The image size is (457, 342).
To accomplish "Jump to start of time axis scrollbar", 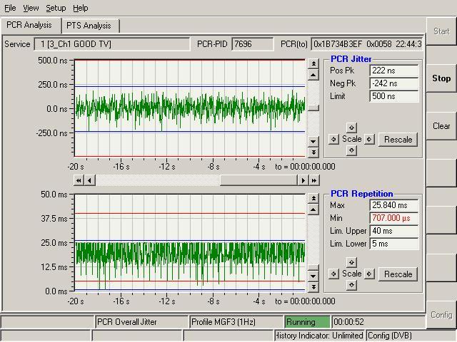I will [x=79, y=181].
